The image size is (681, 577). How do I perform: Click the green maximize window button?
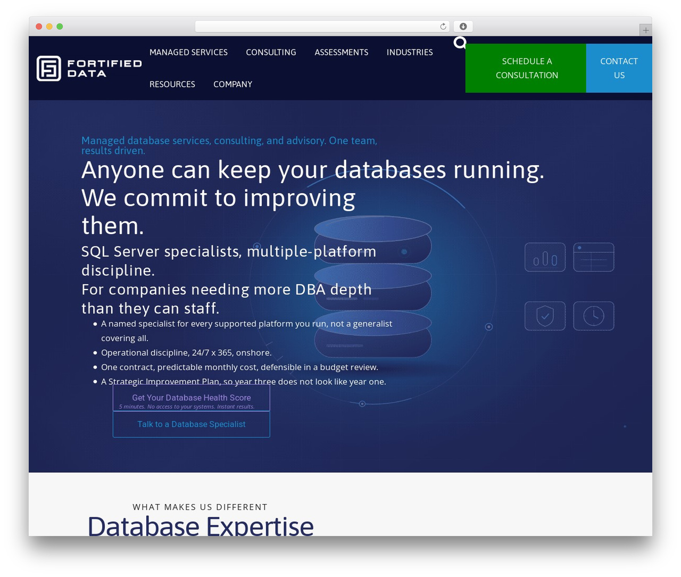(x=60, y=27)
